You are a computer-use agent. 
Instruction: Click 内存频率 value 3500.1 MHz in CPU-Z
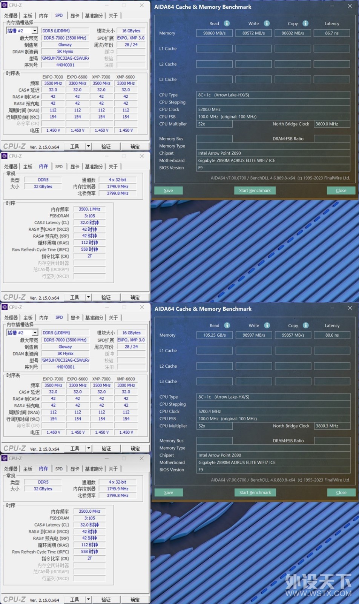pyautogui.click(x=89, y=209)
